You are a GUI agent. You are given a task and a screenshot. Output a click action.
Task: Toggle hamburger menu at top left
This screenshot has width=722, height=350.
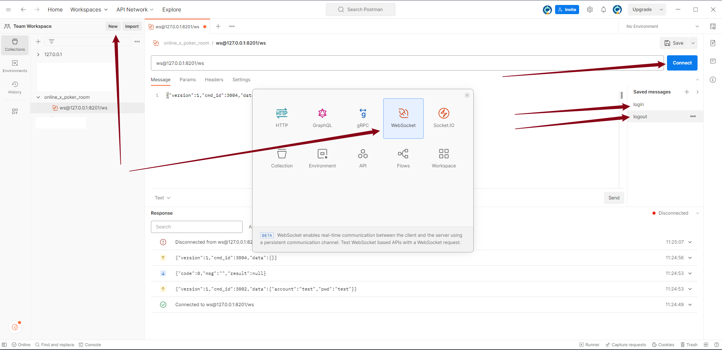tap(8, 10)
